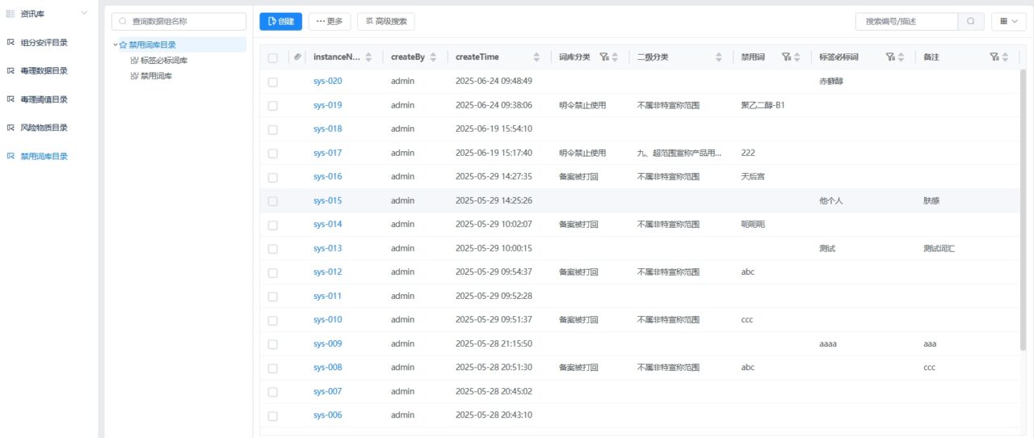This screenshot has height=438, width=1034.
Task: Sort by instanceNumber column arrows
Action: [369, 57]
